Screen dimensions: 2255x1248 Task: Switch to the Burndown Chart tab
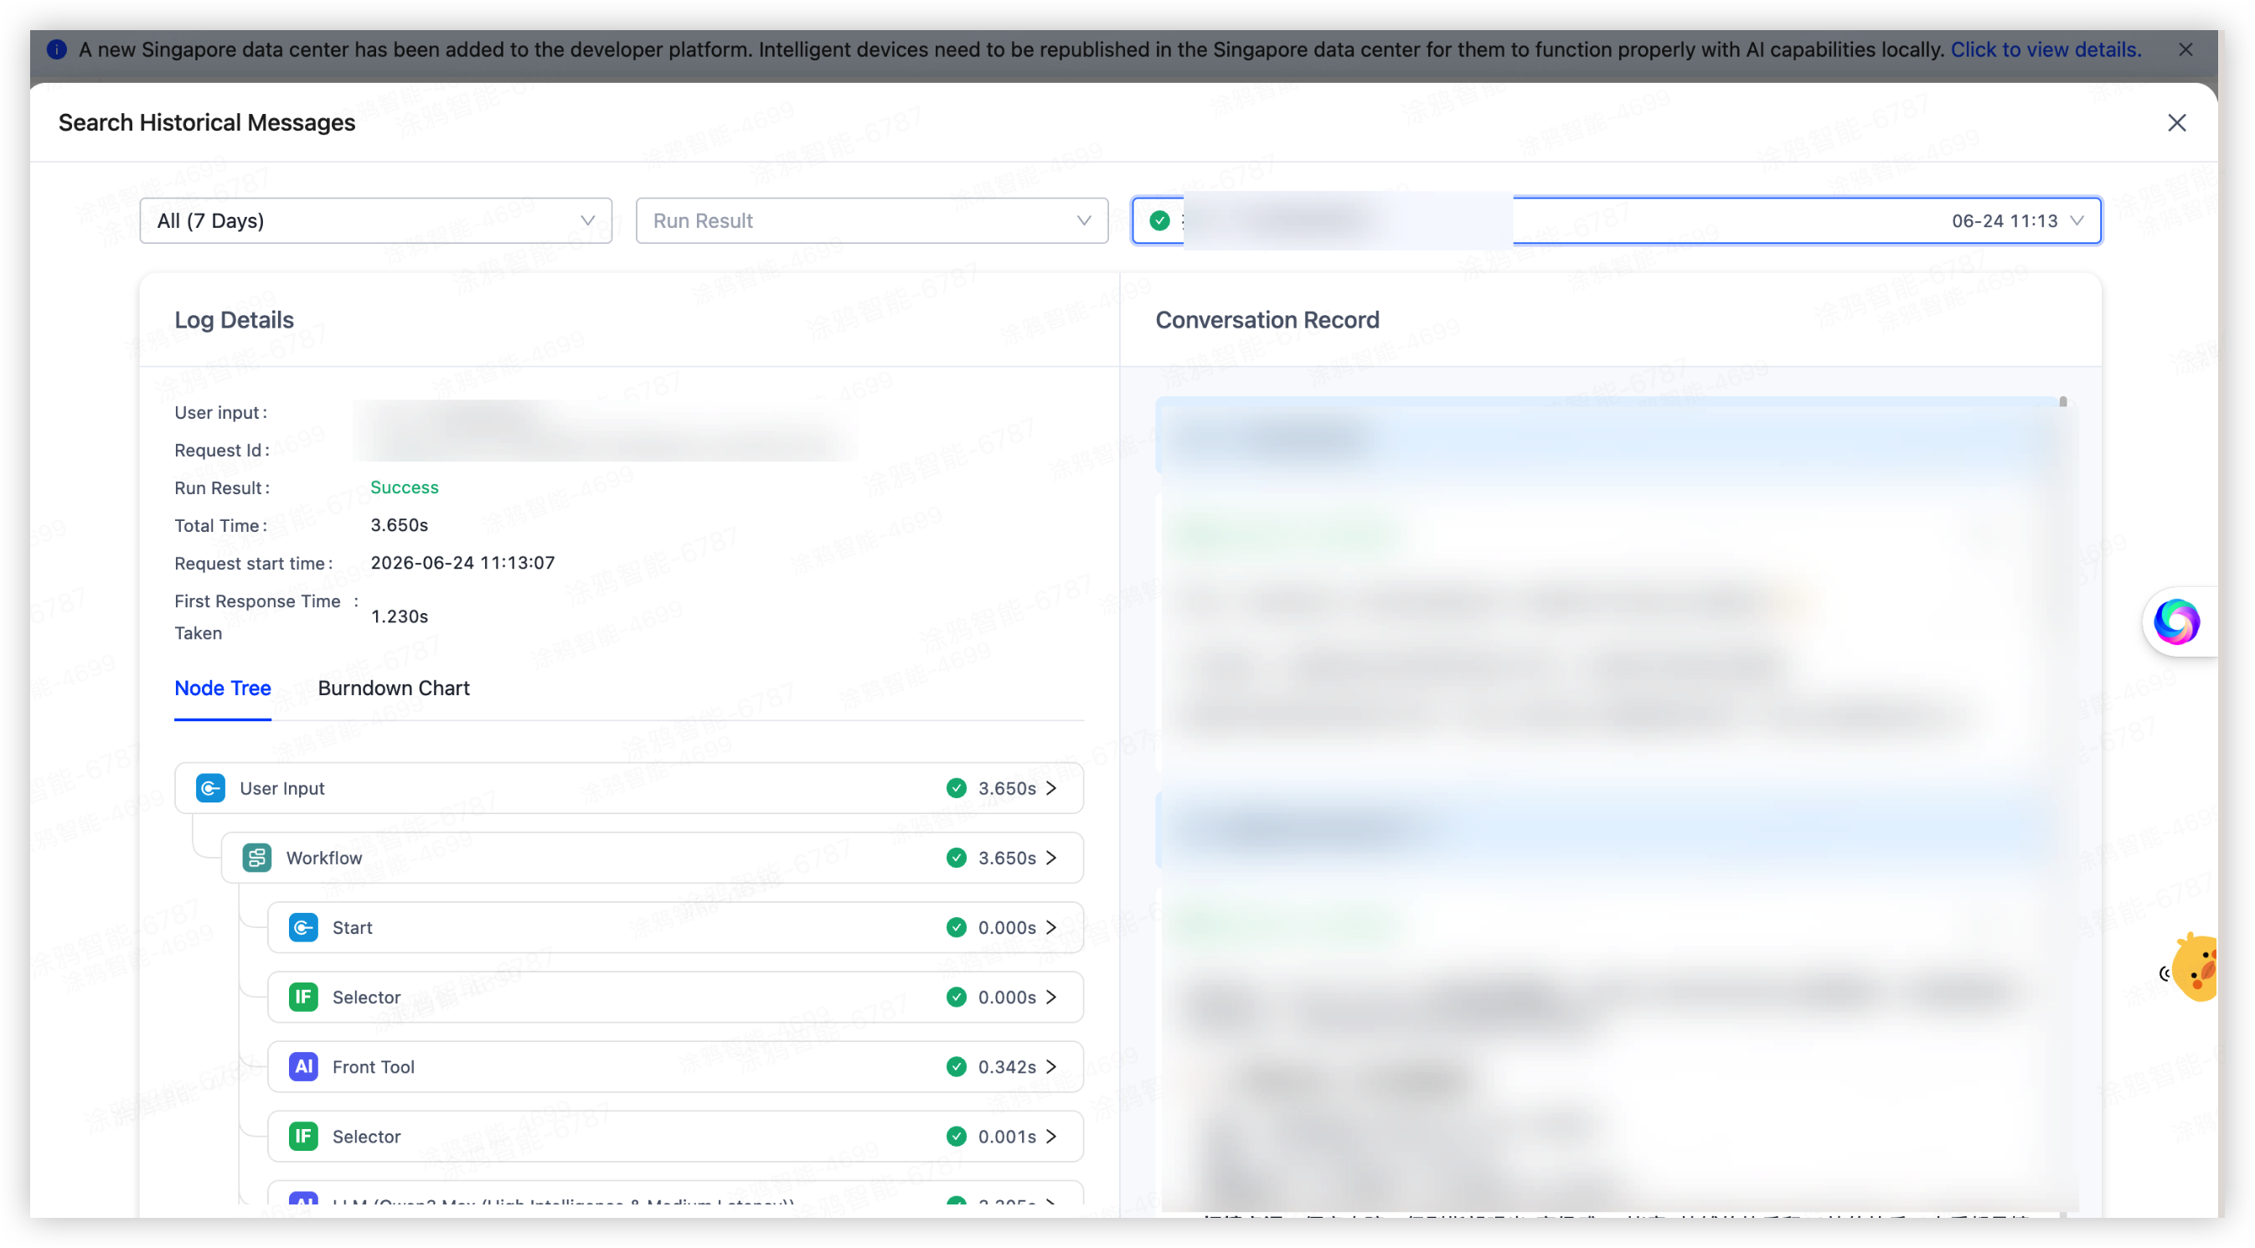(394, 688)
